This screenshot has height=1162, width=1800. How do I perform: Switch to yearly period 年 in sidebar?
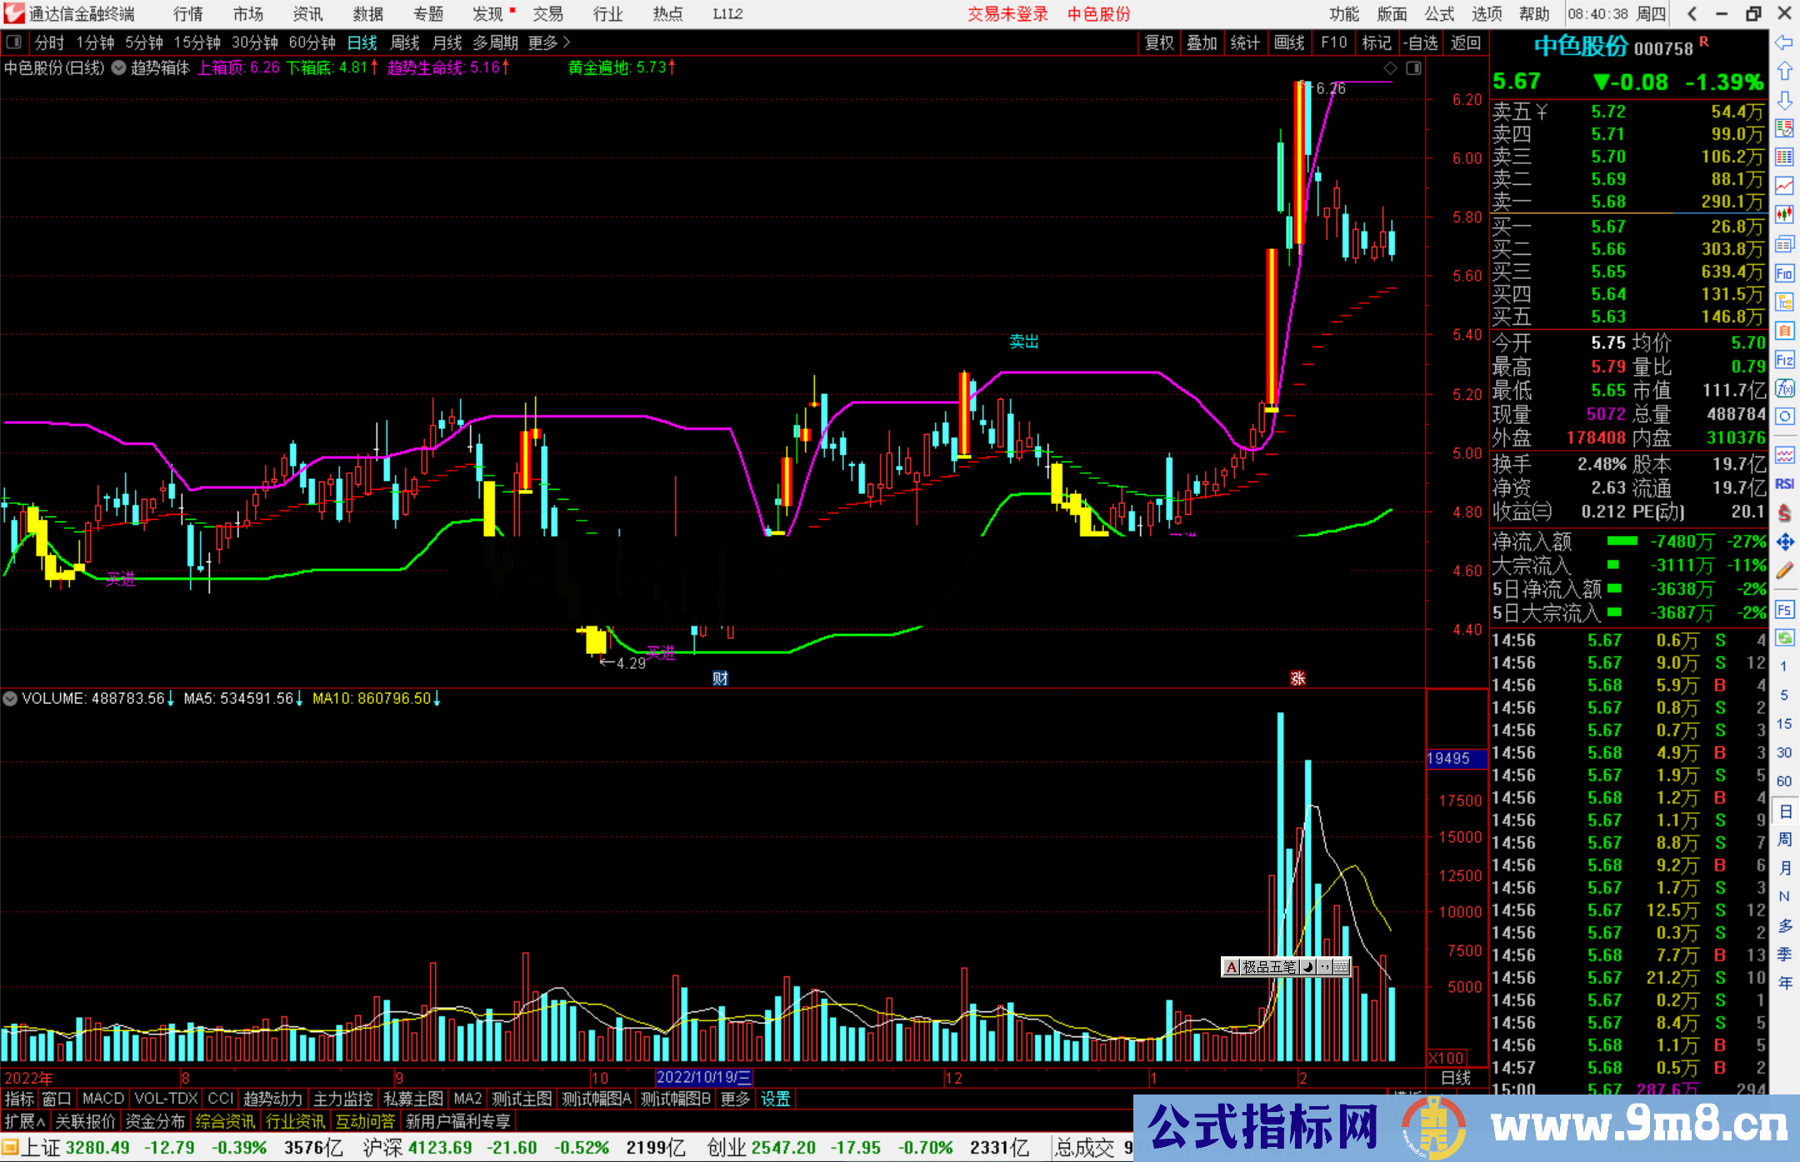pyautogui.click(x=1785, y=983)
